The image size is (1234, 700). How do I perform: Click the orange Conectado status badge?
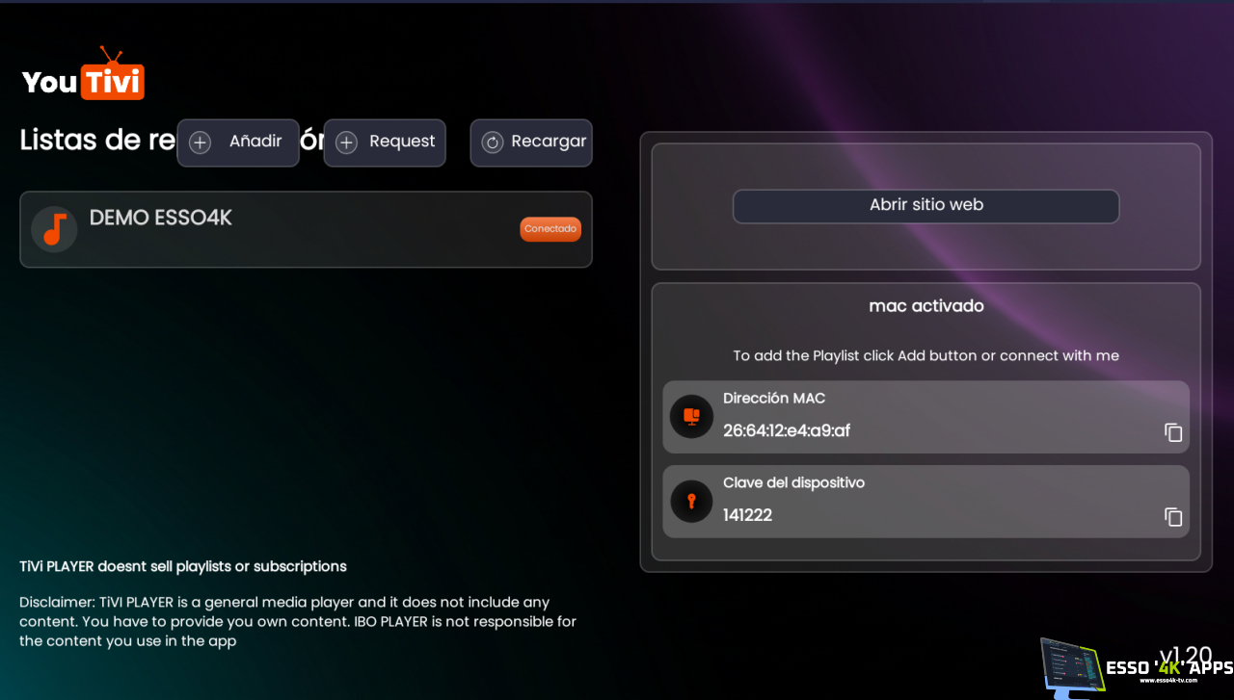[x=550, y=229]
